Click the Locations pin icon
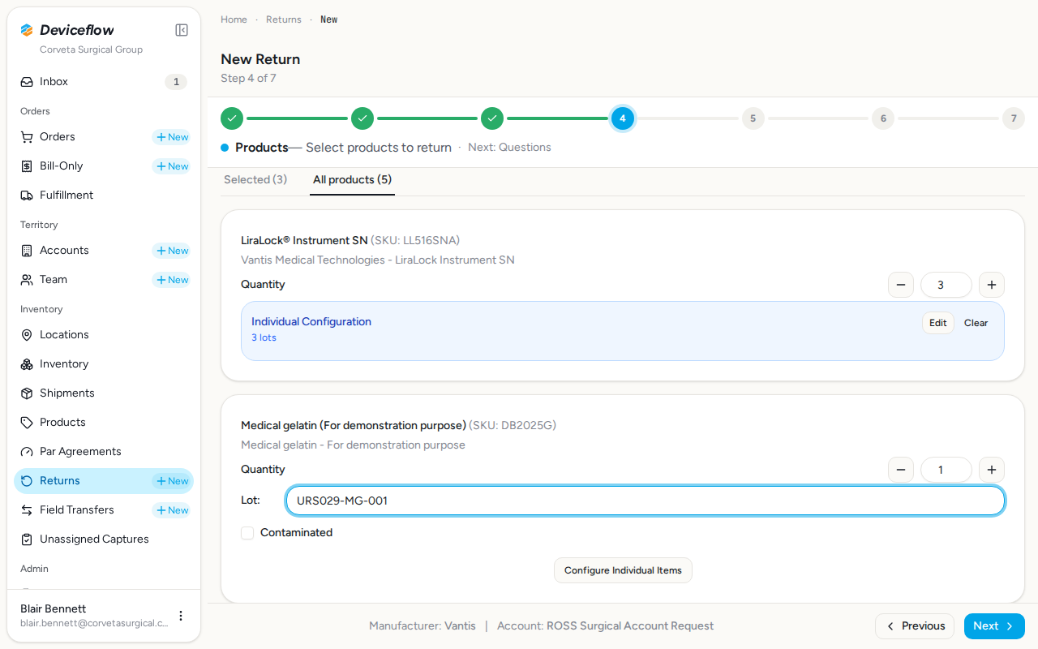Screen dimensions: 1038x649 click(27, 335)
